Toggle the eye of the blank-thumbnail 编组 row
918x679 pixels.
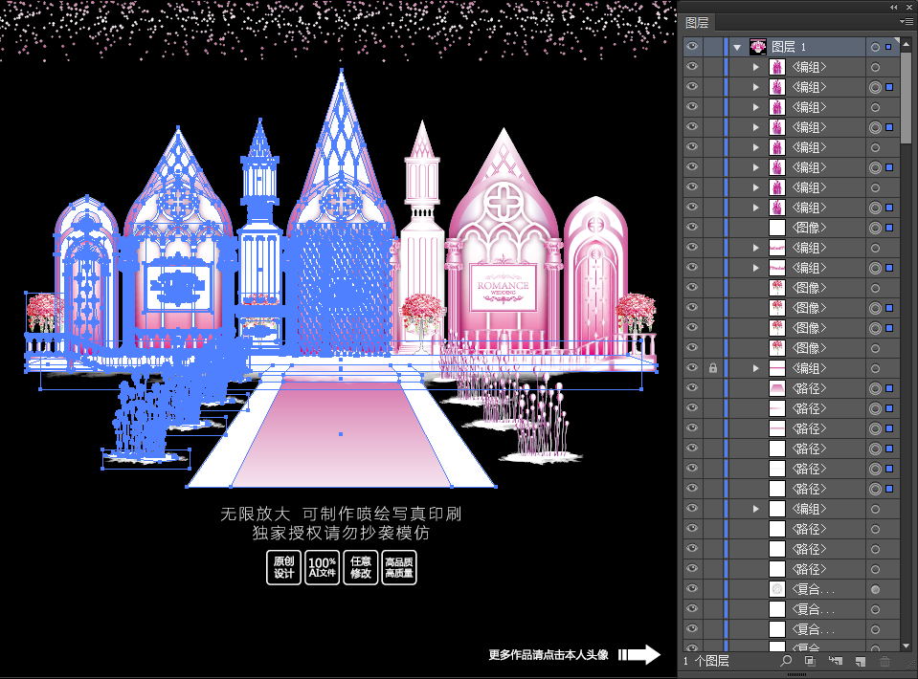pos(692,509)
